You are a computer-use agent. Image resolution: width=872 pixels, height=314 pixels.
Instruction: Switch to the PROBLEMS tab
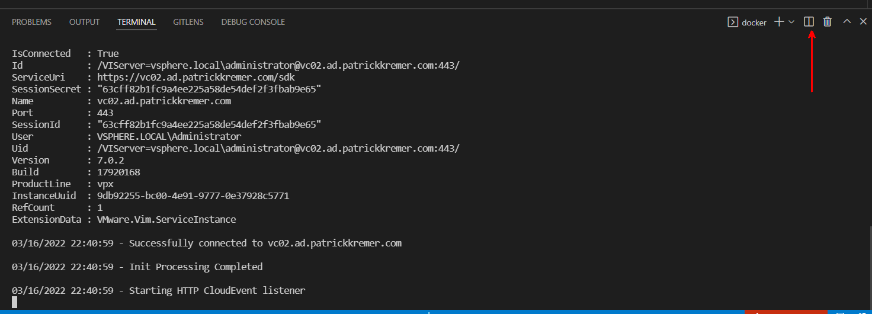coord(31,22)
